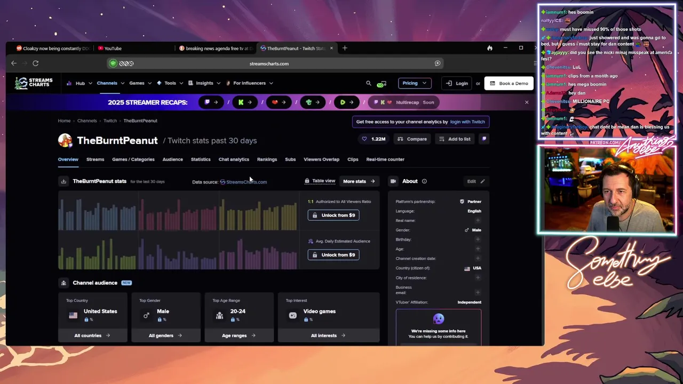Open the Twitch streamer recap pill
The width and height of the screenshot is (683, 384).
click(x=211, y=102)
